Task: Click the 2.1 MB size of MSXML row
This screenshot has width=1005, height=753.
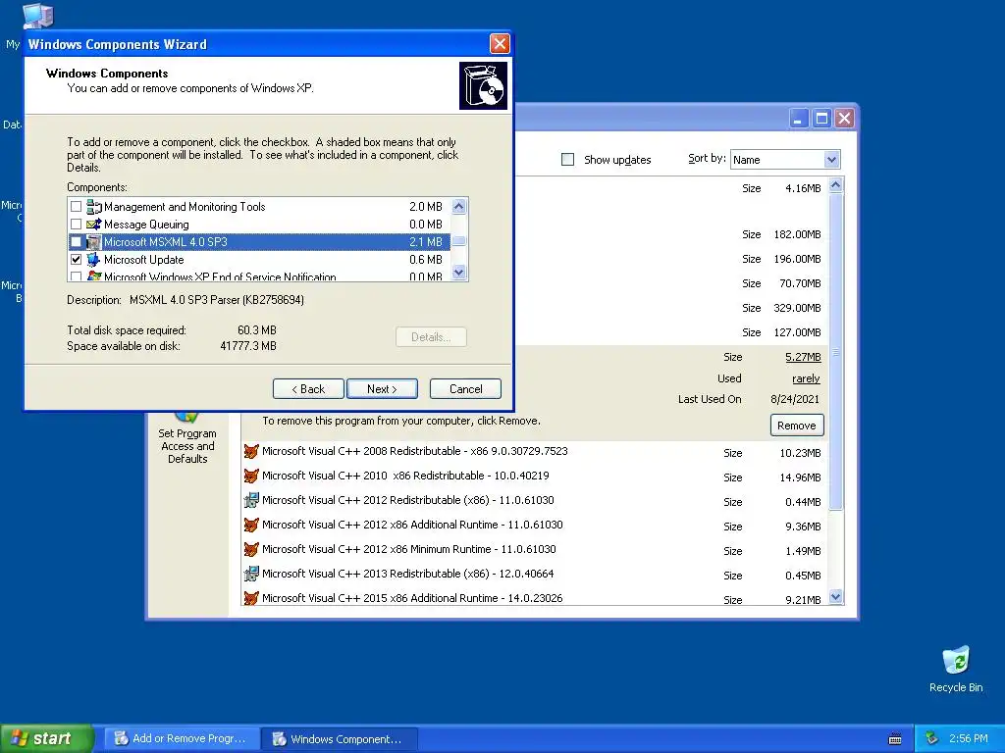Action: pyautogui.click(x=426, y=242)
